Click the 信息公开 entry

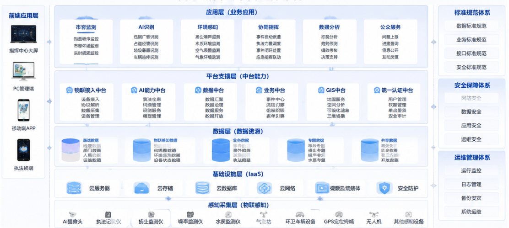click(390, 50)
